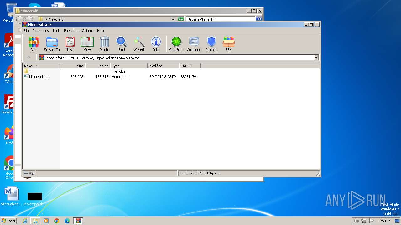
Task: Click the CRC32 value BB751179
Action: (188, 77)
